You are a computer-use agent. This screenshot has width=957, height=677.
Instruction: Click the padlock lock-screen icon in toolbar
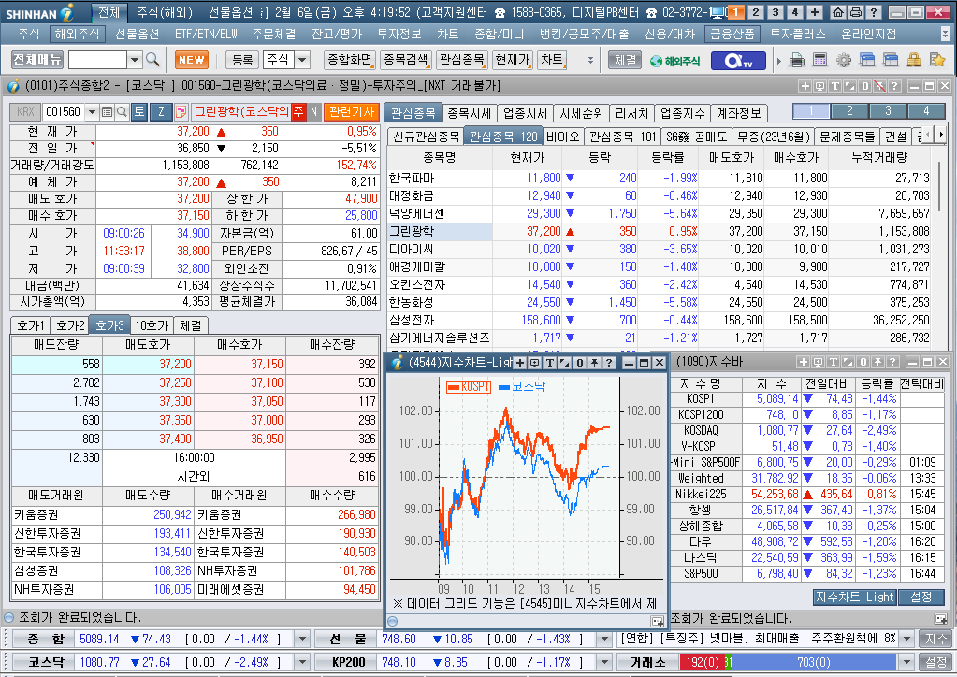(913, 60)
